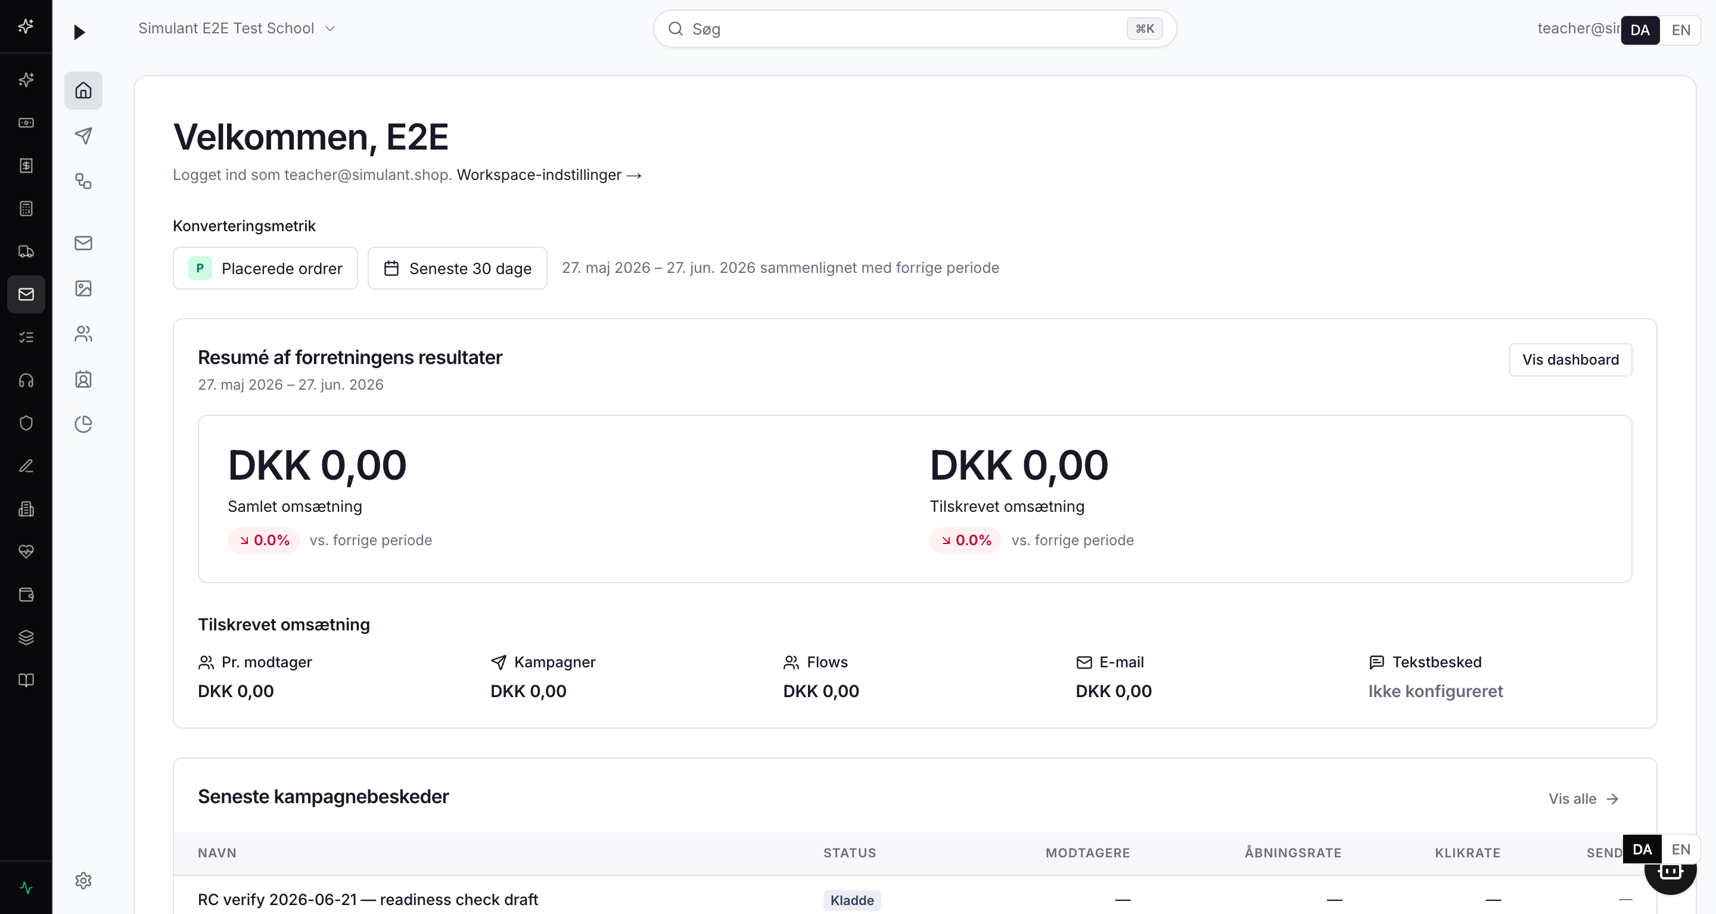Open the contact card icon in sidebar

click(x=83, y=379)
